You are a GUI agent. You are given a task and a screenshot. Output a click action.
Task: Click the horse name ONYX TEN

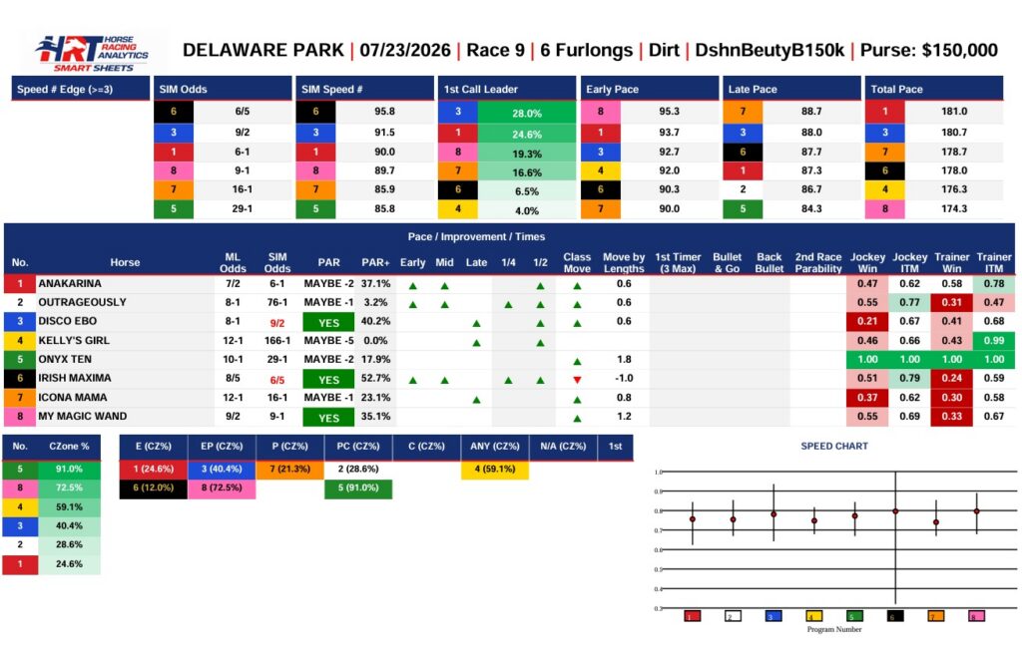tap(65, 359)
